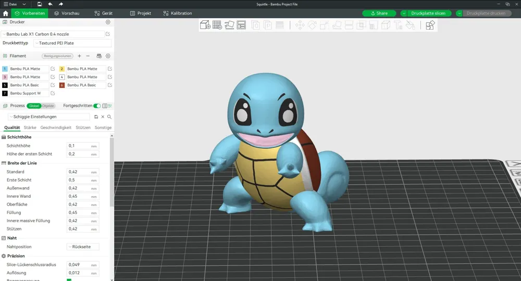Click the AMS filament sync icon
Viewport: 521px width, 281px height.
[x=99, y=56]
